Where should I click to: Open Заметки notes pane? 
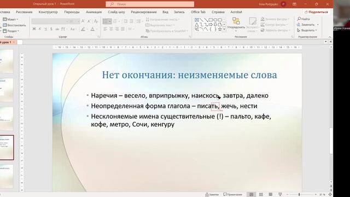(212, 195)
